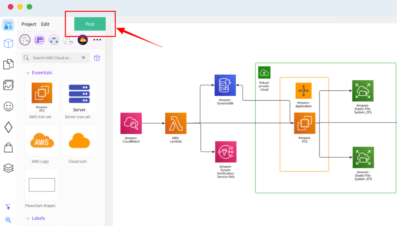Viewport: 397px width, 226px height.
Task: Select the flowchart category round icon
Action: tap(54, 40)
